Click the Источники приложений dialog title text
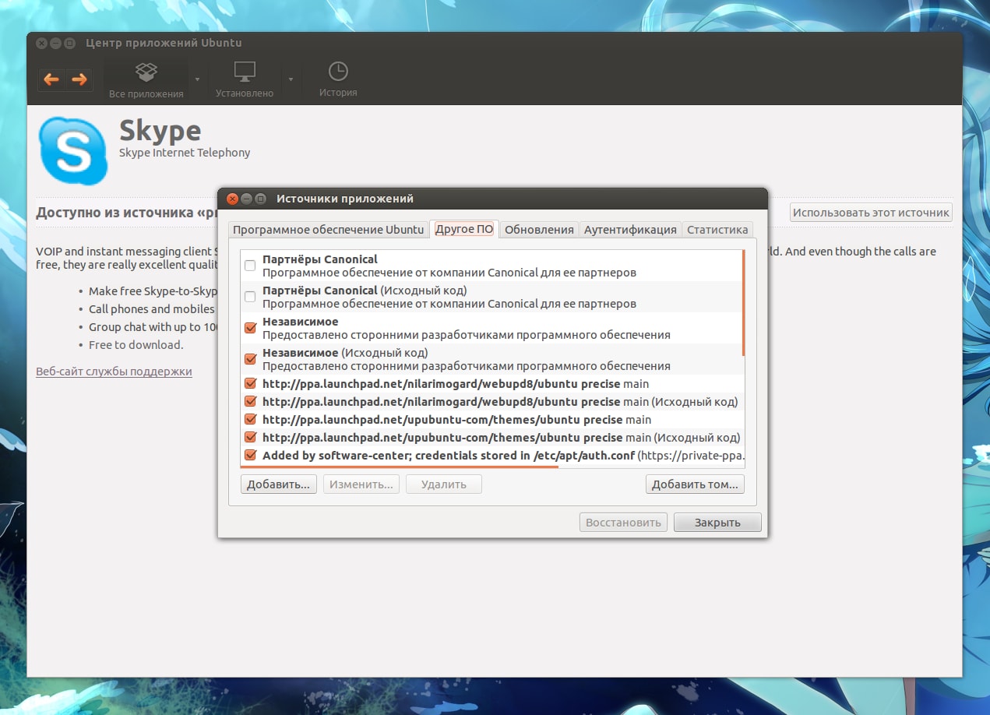The width and height of the screenshot is (990, 715). tap(345, 199)
